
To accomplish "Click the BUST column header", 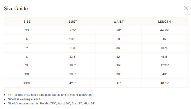I will pos(73,22).
